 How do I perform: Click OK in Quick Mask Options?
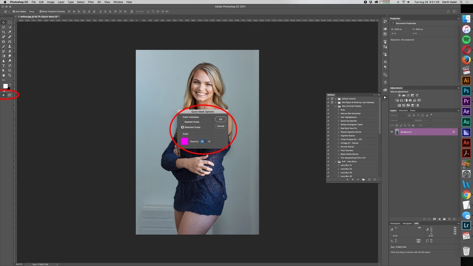pyautogui.click(x=220, y=119)
